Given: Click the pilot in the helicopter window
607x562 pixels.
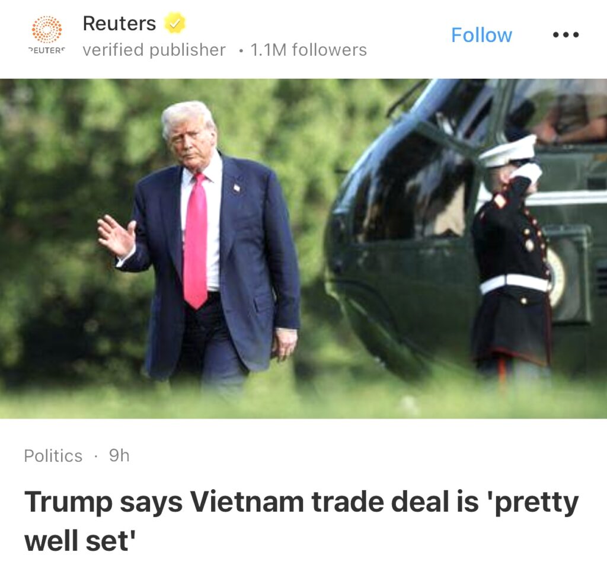Looking at the screenshot, I should point(569,116).
